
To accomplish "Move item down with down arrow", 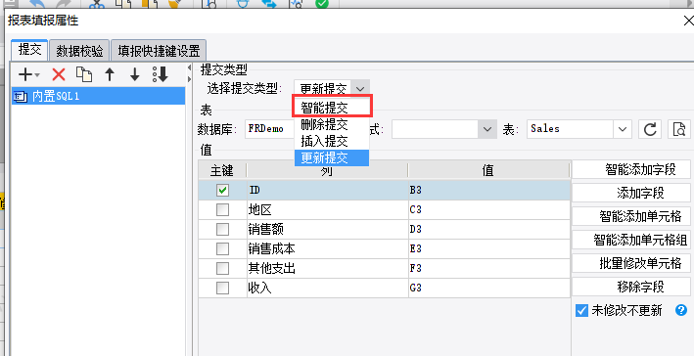I will click(x=134, y=74).
